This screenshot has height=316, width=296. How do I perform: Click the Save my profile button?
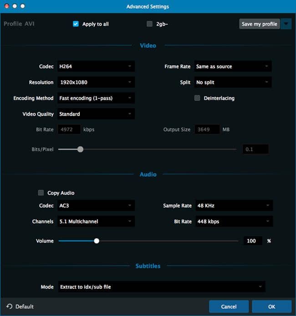(x=259, y=24)
